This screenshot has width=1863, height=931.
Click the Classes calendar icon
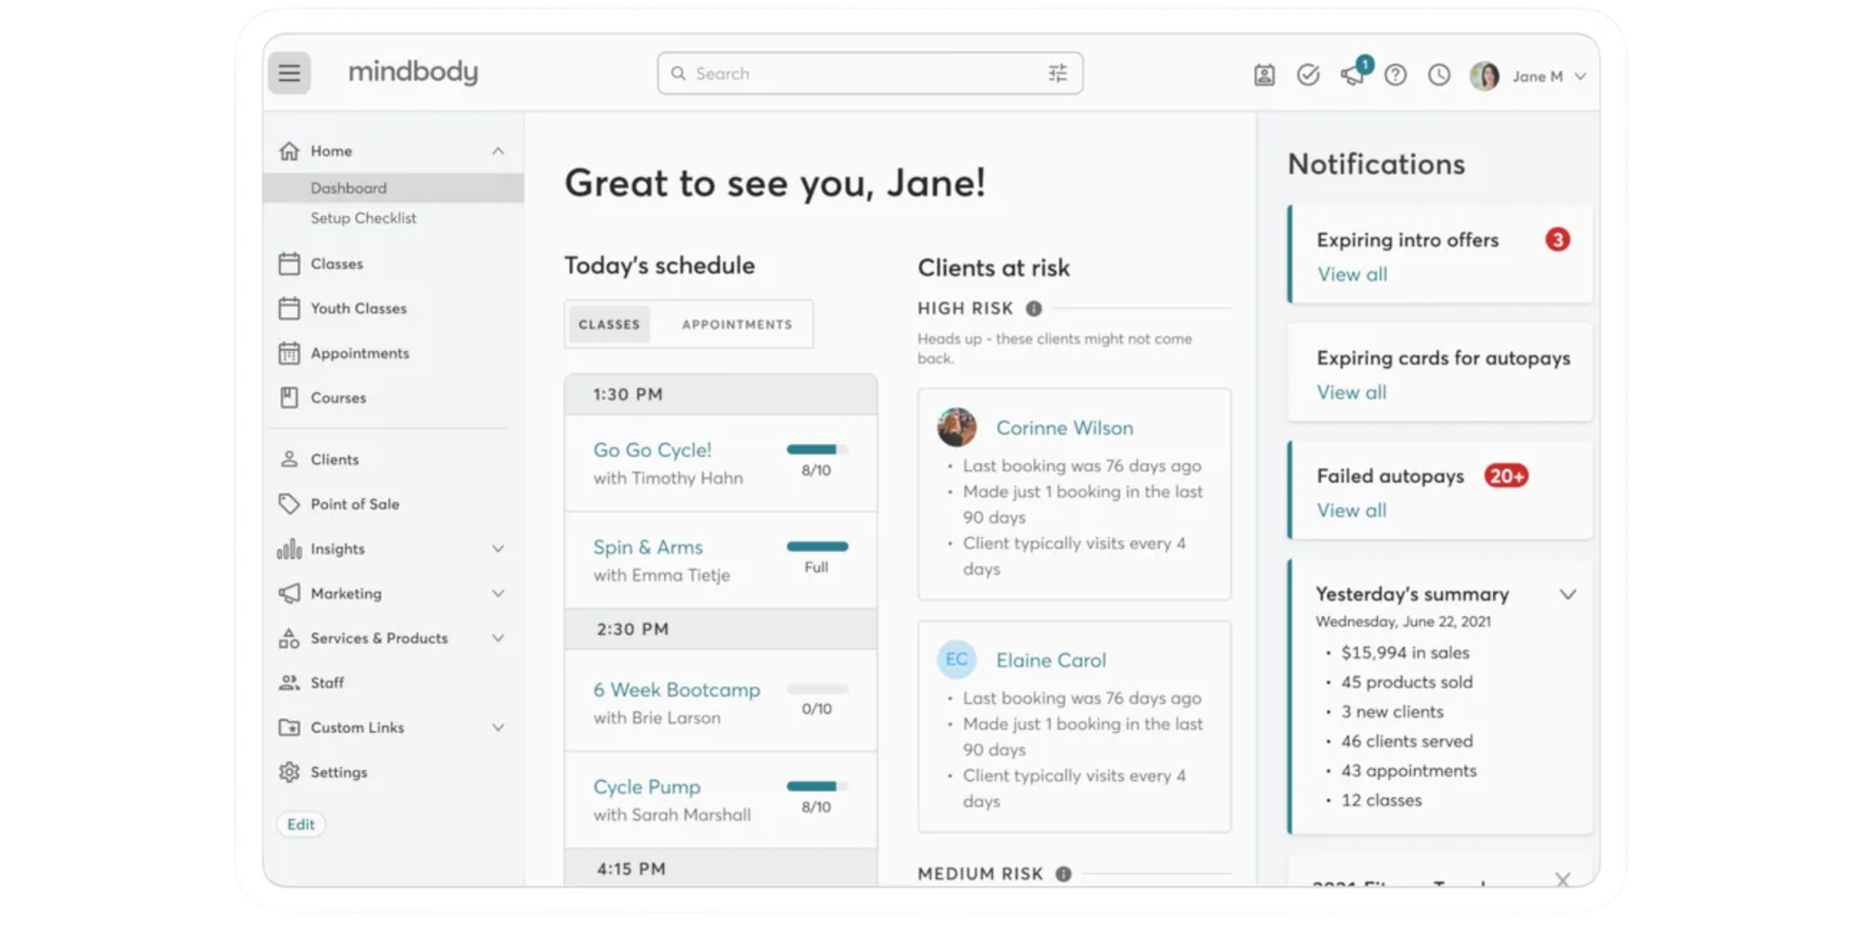[289, 263]
